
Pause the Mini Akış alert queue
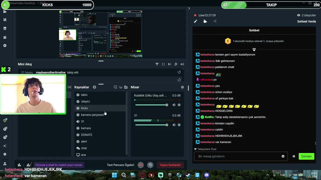coord(163,64)
